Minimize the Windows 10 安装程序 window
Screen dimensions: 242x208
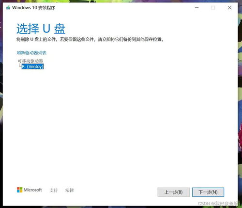point(197,8)
